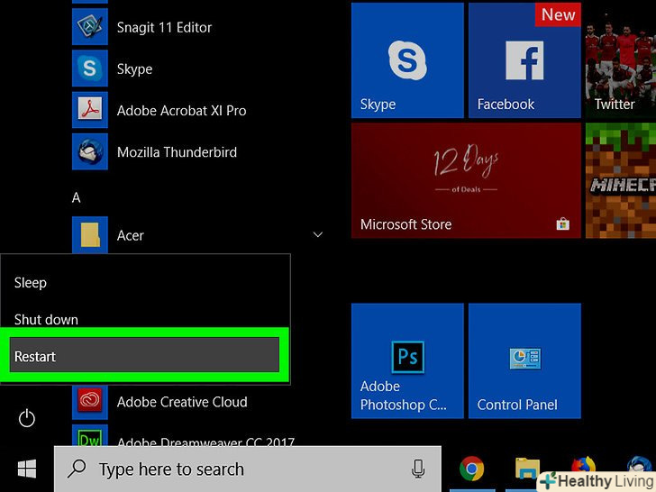Click the Power button icon
Screen dimensions: 656x492
[27, 418]
